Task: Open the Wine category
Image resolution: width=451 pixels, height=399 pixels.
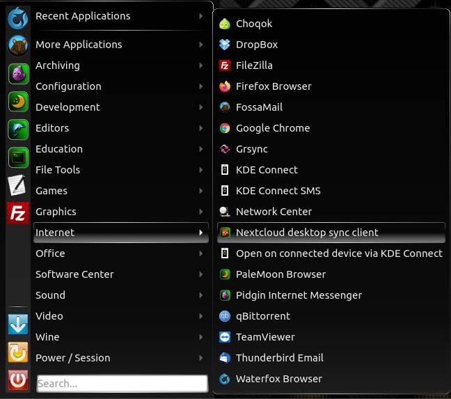Action: (x=121, y=337)
